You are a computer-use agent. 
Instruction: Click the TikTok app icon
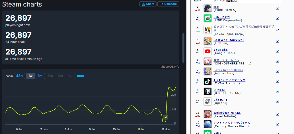pyautogui.click(x=207, y=81)
